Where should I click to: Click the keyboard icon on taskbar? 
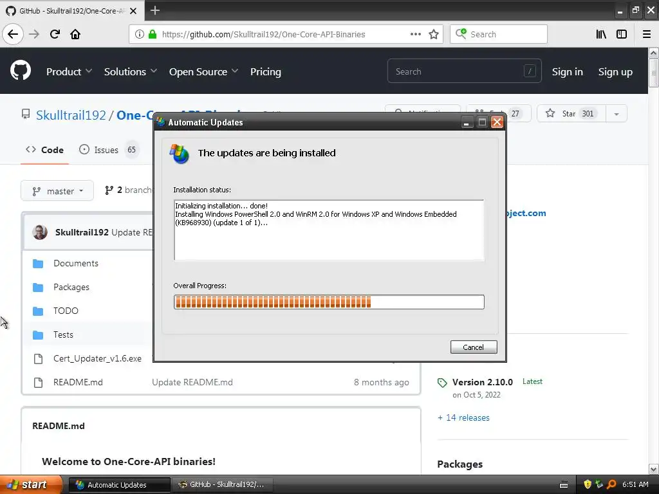pos(564,485)
